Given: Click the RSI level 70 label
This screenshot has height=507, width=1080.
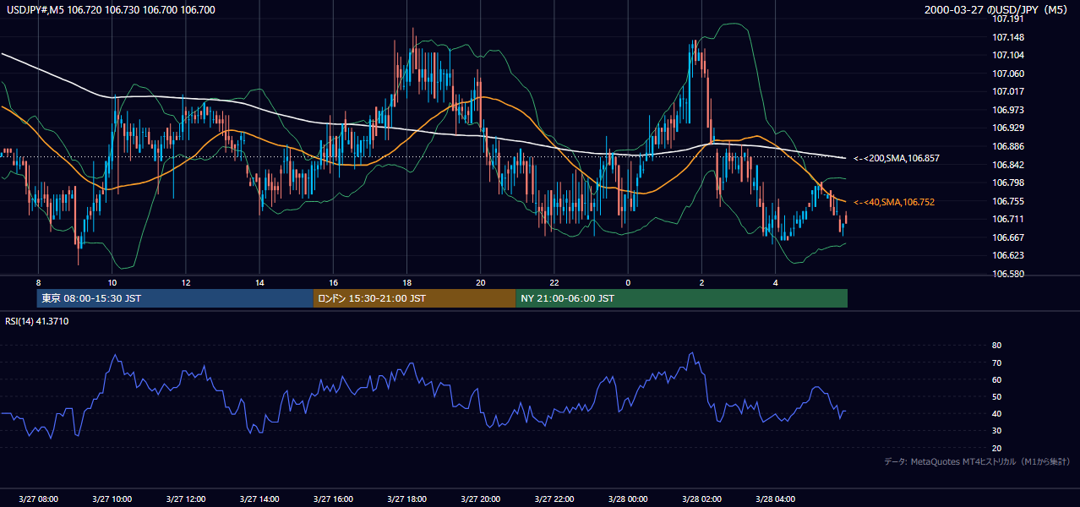Looking at the screenshot, I should [x=996, y=363].
